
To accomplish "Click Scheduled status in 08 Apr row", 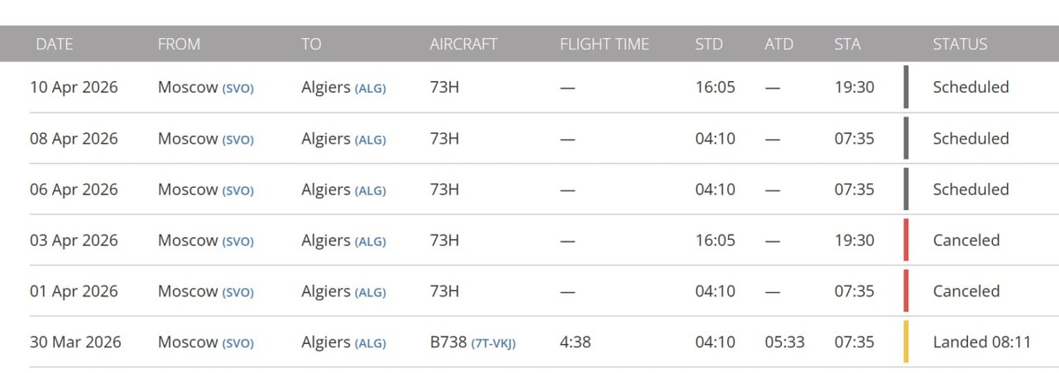I will 970,138.
